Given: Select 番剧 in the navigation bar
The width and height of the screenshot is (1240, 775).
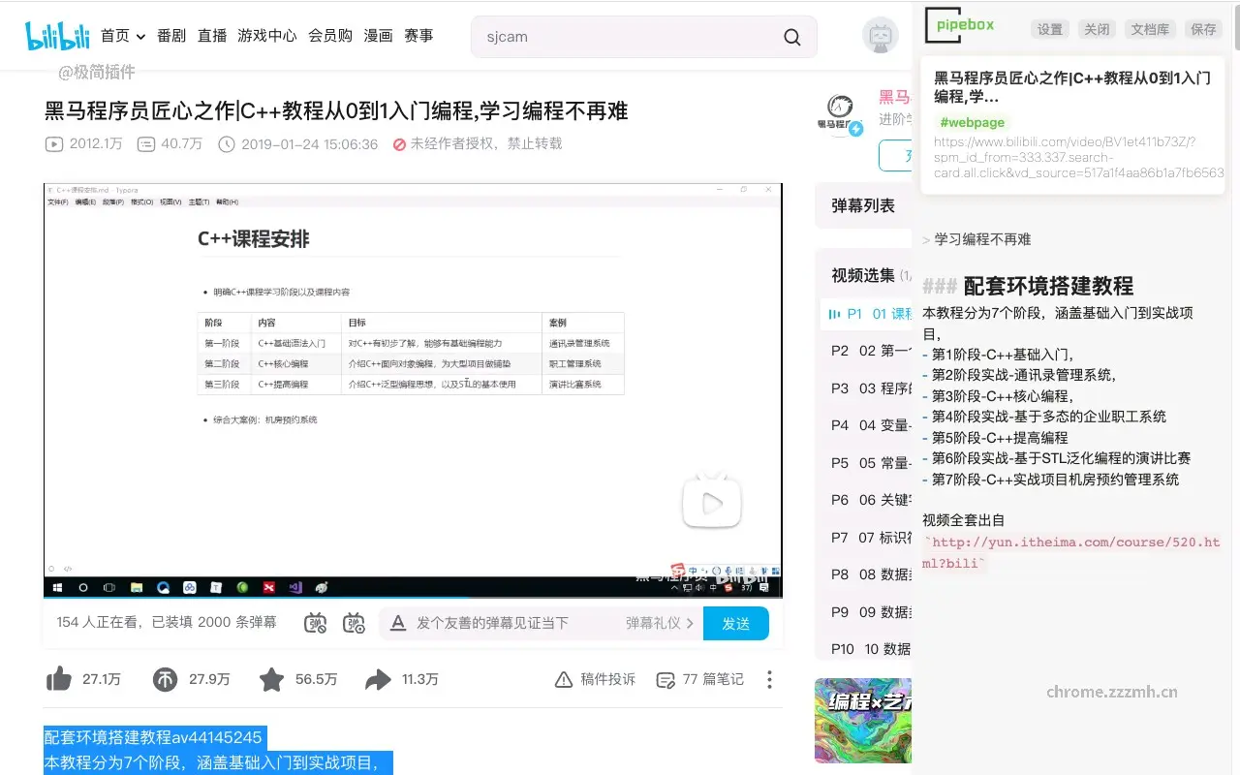Looking at the screenshot, I should point(174,36).
